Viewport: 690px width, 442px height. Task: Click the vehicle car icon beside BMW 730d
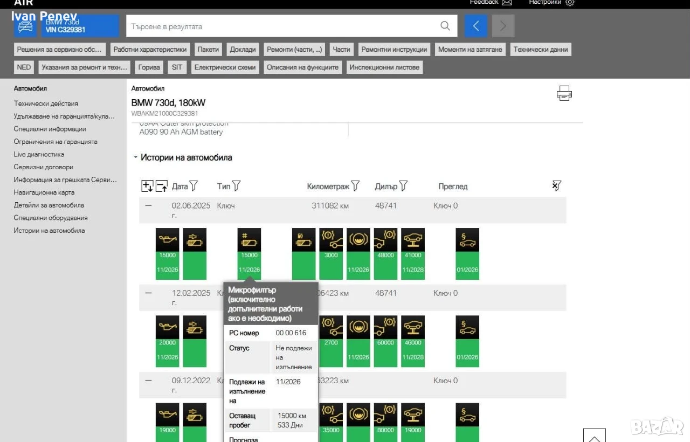pyautogui.click(x=25, y=26)
